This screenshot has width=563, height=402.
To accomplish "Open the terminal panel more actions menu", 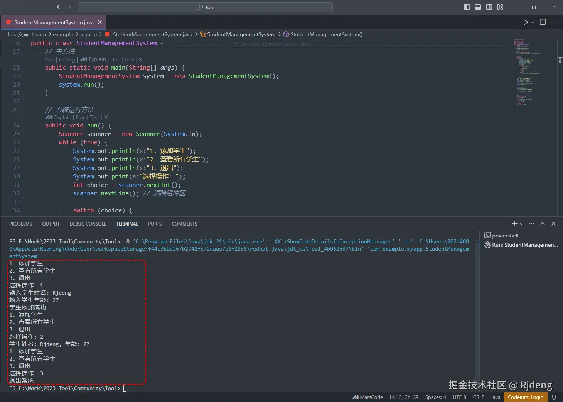I will pos(531,224).
